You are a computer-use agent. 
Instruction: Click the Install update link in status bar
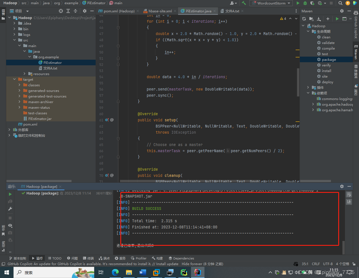click(x=167, y=264)
